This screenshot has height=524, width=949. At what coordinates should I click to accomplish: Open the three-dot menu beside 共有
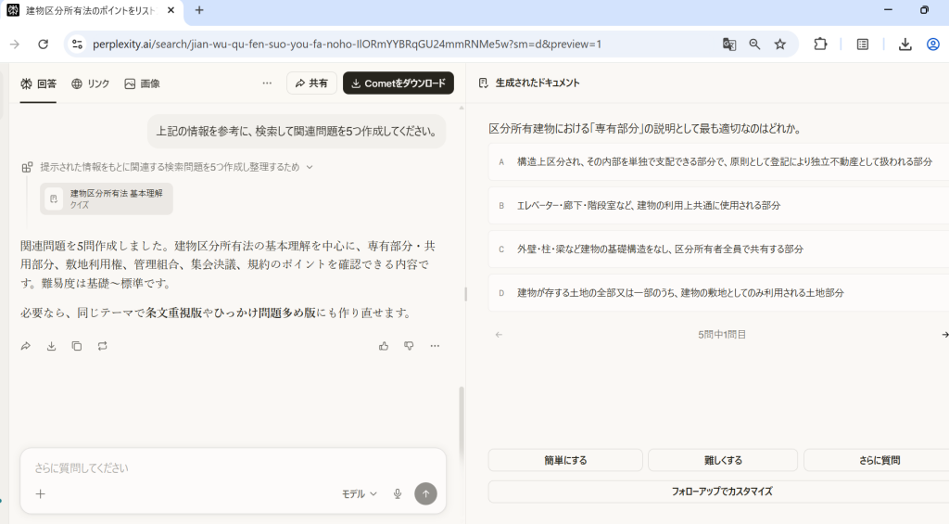[x=267, y=83]
